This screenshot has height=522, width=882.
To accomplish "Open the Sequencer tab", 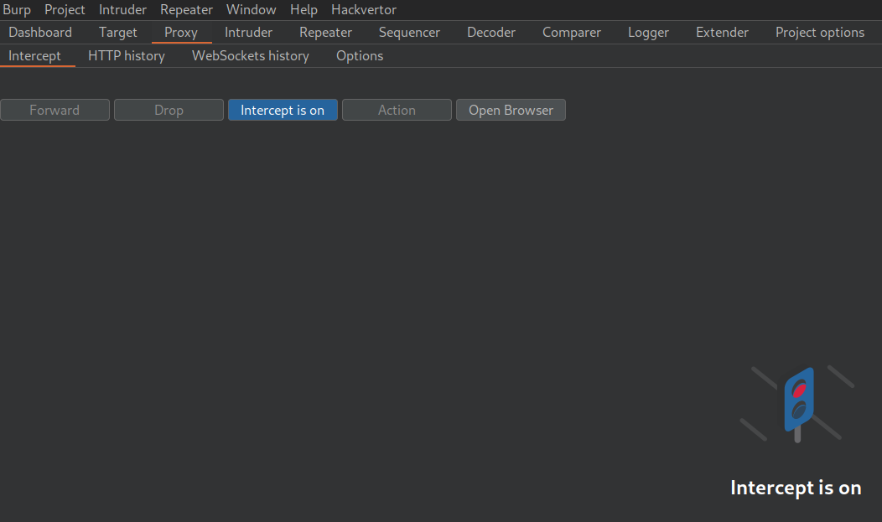I will (409, 33).
